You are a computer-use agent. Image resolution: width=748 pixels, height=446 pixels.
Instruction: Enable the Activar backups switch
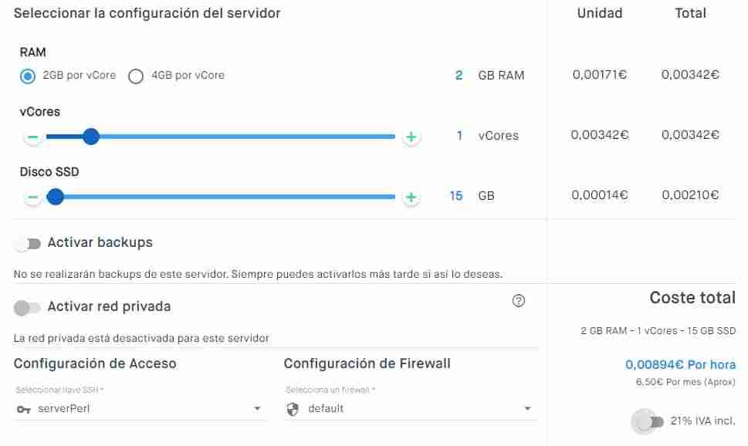click(28, 244)
